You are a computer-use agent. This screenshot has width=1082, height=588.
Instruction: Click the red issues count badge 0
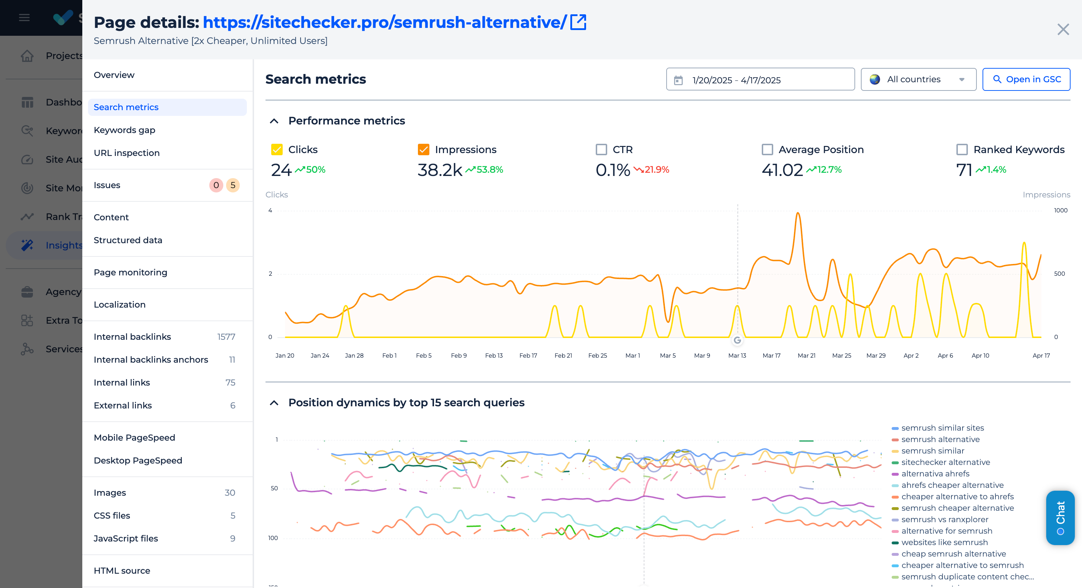pos(216,185)
